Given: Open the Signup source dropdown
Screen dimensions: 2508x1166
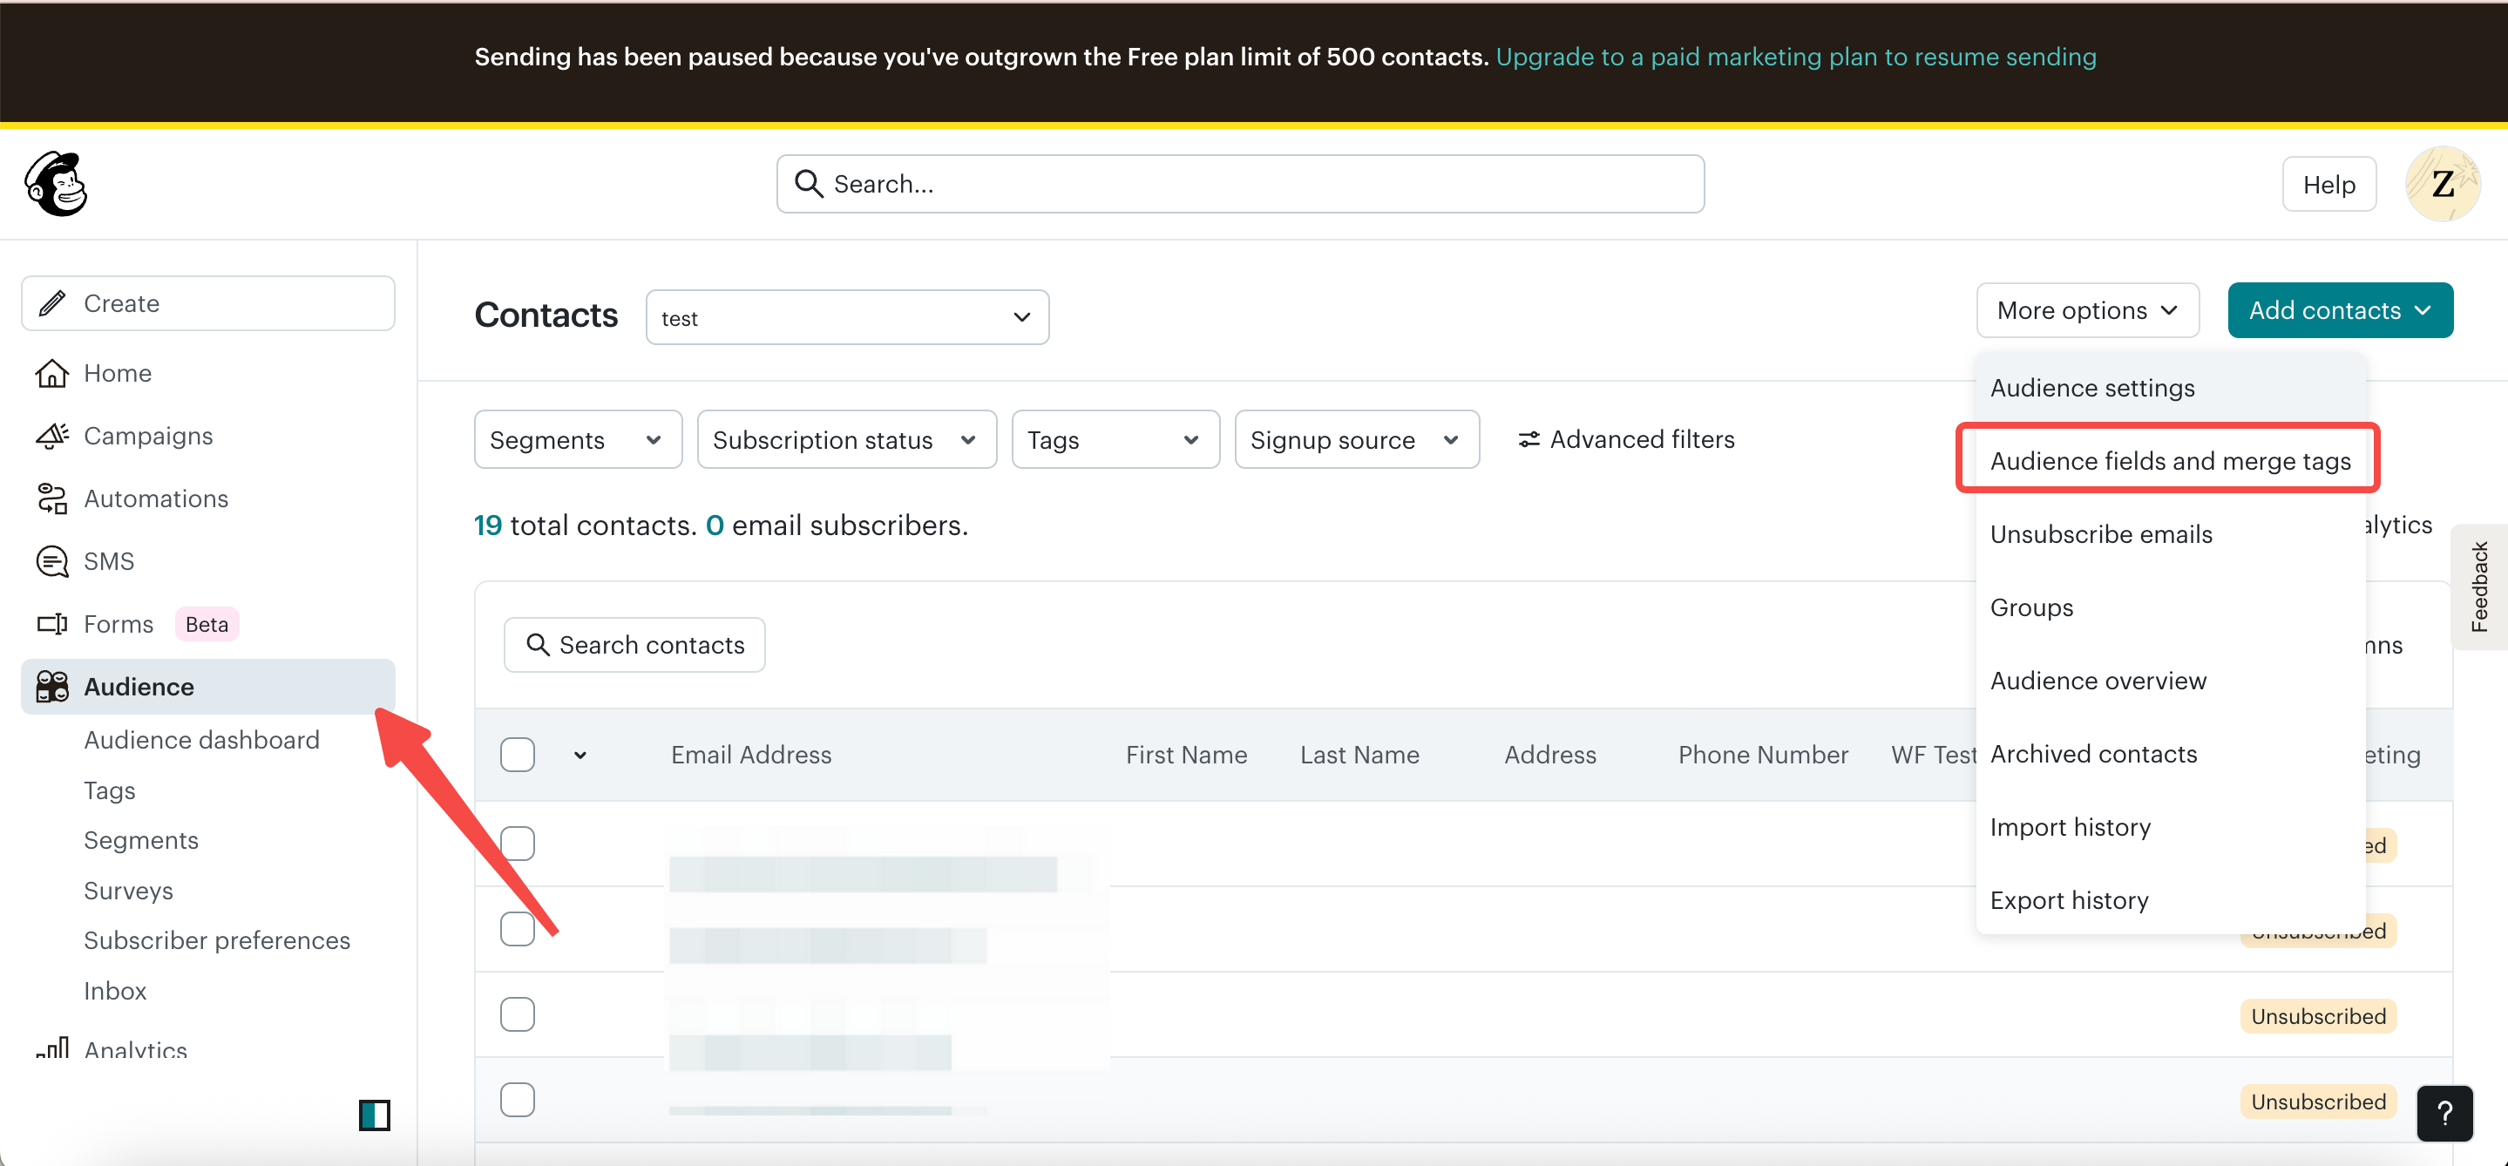Looking at the screenshot, I should click(x=1356, y=439).
